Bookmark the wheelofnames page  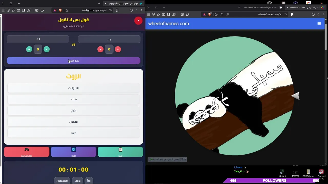coord(292,14)
